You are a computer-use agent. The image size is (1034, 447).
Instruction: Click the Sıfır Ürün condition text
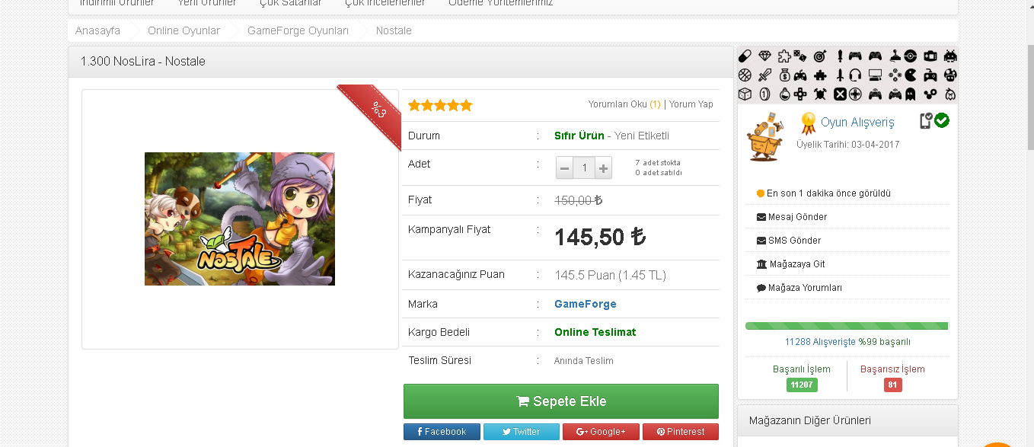coord(579,136)
